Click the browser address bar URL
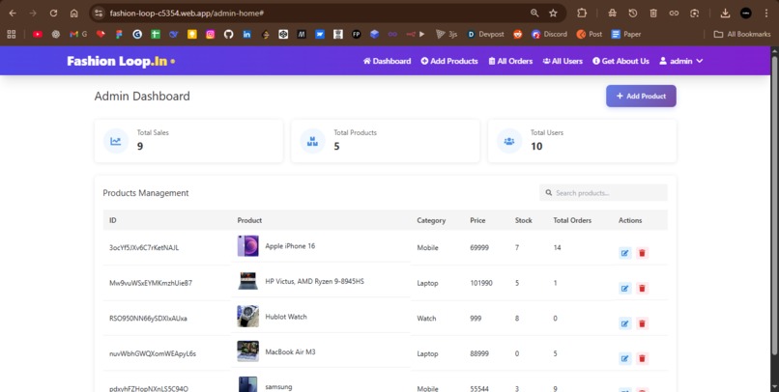 pyautogui.click(x=187, y=14)
